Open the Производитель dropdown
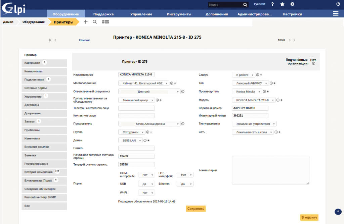The height and width of the screenshot is (224, 344). tap(247, 92)
